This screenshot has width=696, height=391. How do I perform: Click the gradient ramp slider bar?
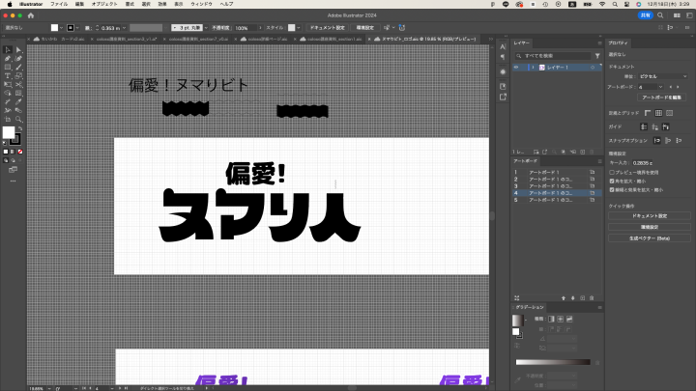coord(553,362)
